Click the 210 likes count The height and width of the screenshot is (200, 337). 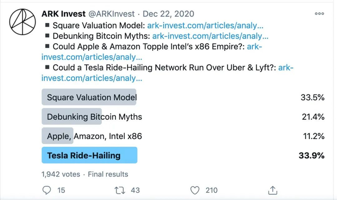coord(211,190)
